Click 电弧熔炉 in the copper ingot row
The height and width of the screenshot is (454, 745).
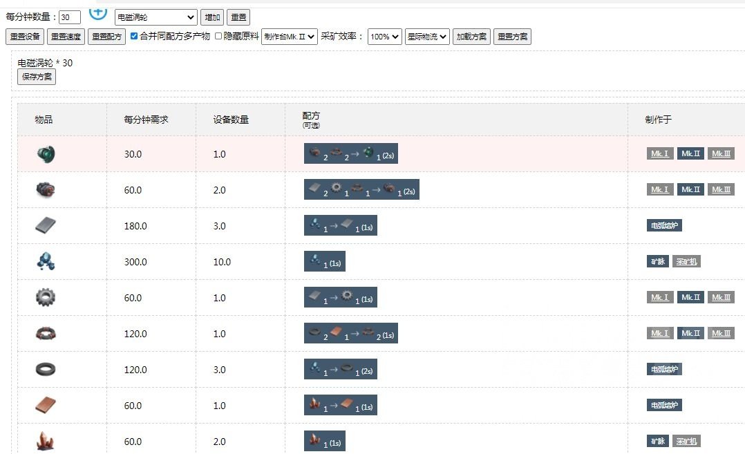click(664, 405)
